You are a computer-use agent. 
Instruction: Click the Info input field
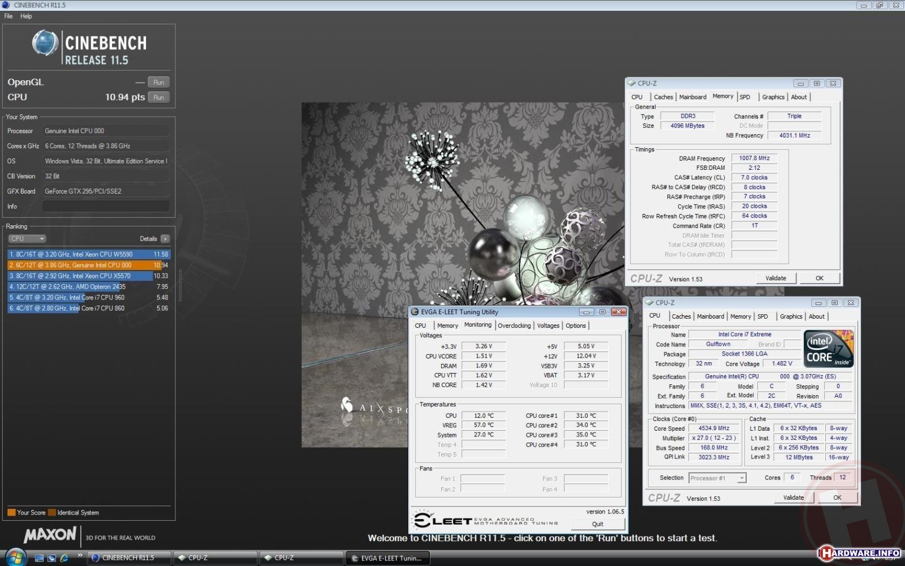(x=106, y=207)
